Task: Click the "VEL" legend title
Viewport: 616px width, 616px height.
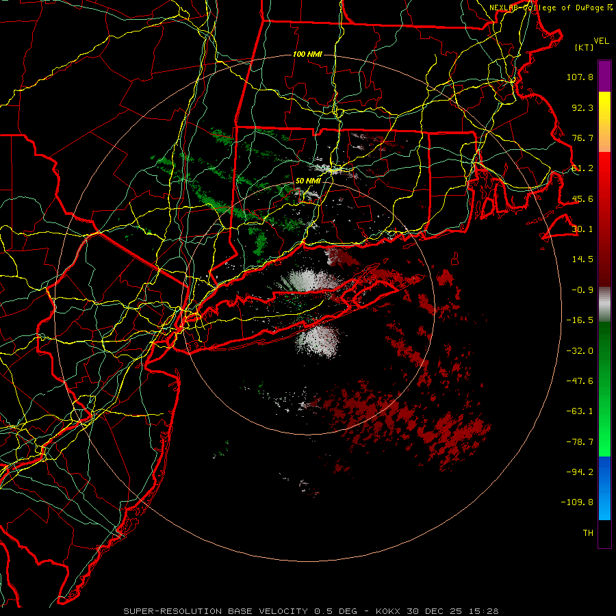Action: click(x=602, y=40)
